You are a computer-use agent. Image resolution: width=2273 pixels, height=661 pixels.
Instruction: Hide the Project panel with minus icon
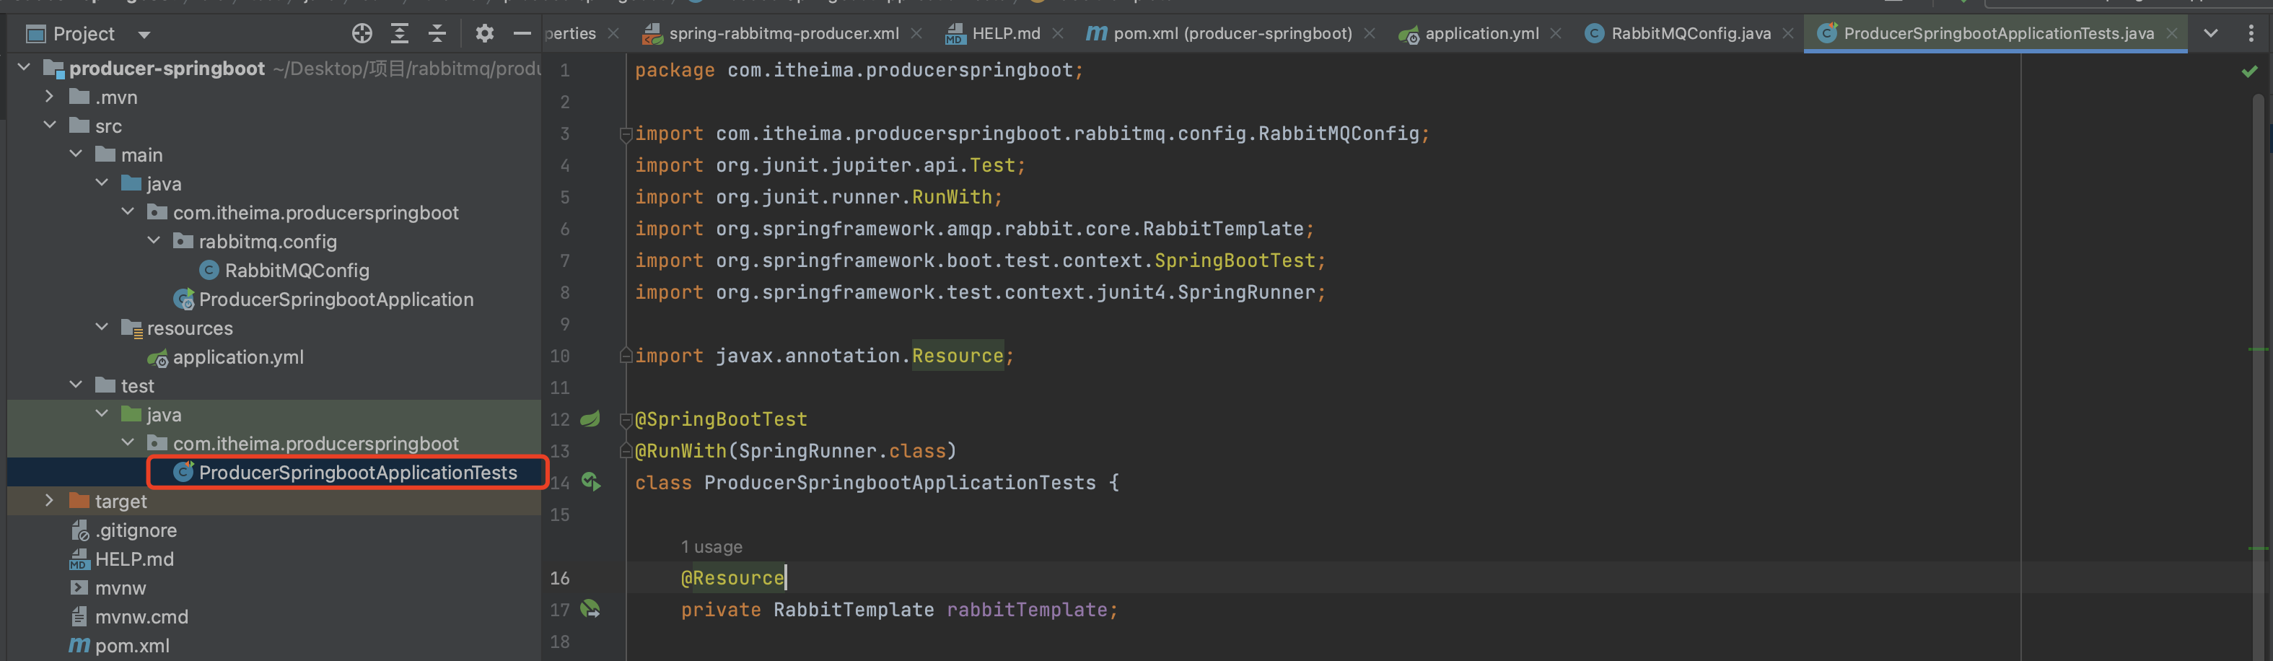(522, 33)
